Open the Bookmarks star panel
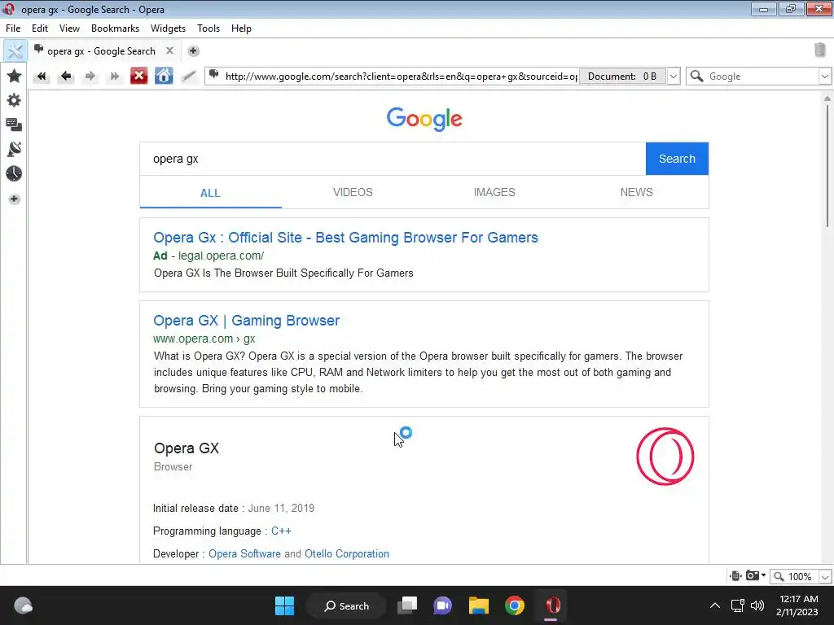 tap(15, 76)
